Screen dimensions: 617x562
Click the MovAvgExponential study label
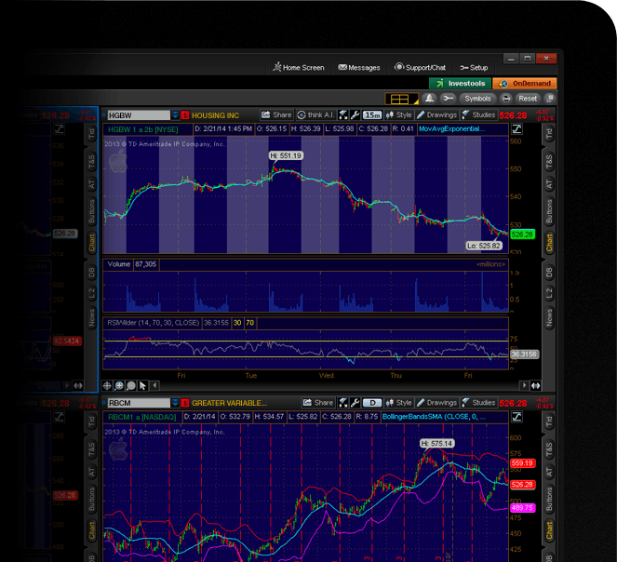[x=451, y=129]
